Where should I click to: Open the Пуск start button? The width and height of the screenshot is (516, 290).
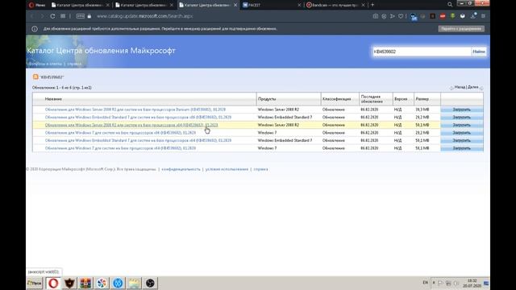click(35, 283)
